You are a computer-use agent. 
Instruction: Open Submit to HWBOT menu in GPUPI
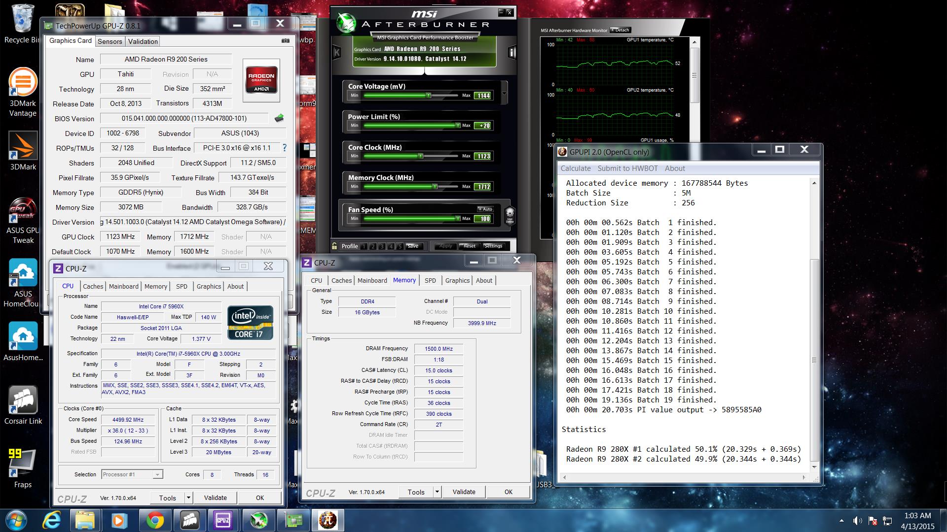tap(627, 168)
